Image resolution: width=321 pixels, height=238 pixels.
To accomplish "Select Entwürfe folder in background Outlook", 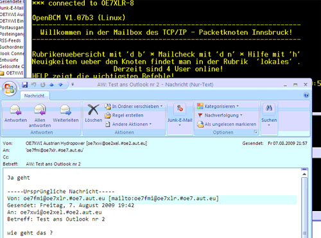I will 9,60.
